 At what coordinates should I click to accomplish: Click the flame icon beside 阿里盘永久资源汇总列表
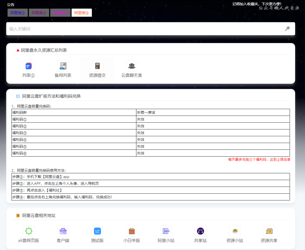[x=18, y=50]
